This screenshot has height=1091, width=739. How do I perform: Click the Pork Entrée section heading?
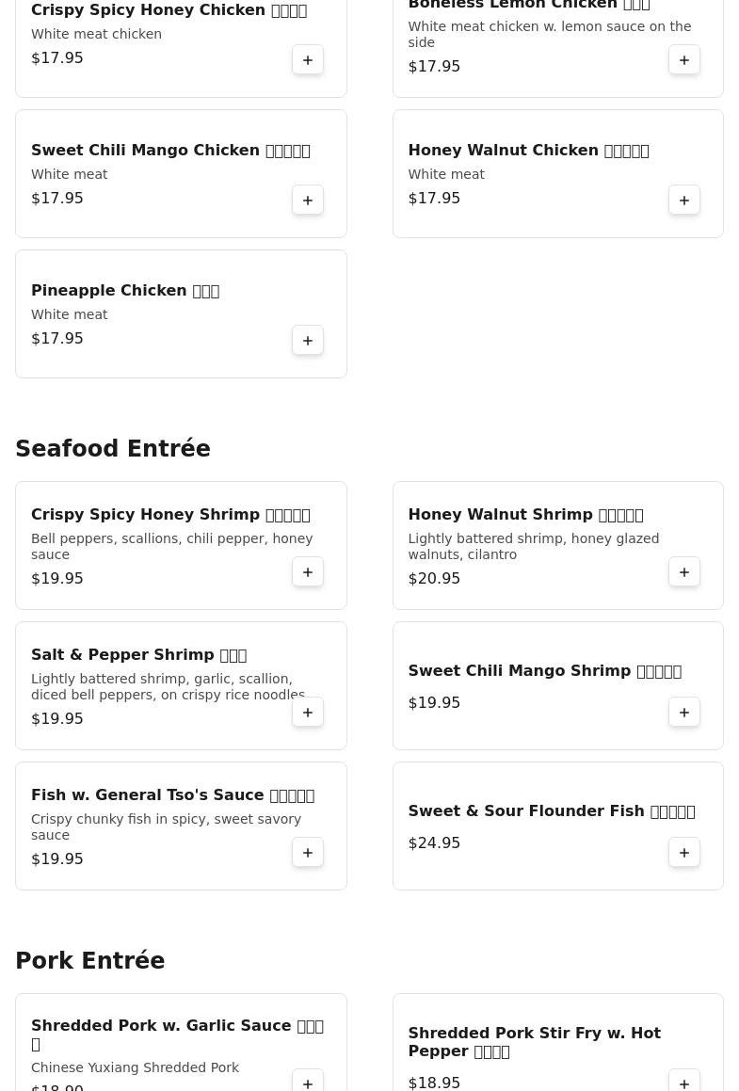tap(89, 960)
